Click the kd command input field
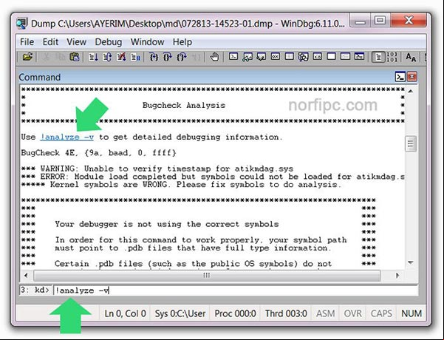The image size is (444, 340). [236, 290]
